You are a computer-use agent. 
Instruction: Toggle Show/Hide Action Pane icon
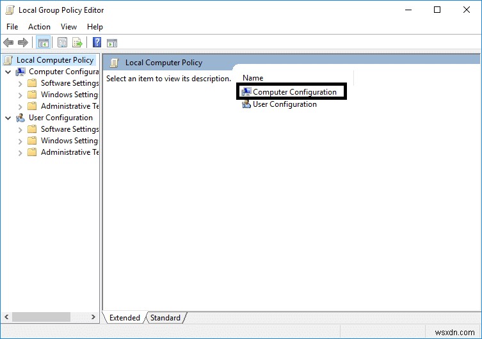tap(112, 43)
